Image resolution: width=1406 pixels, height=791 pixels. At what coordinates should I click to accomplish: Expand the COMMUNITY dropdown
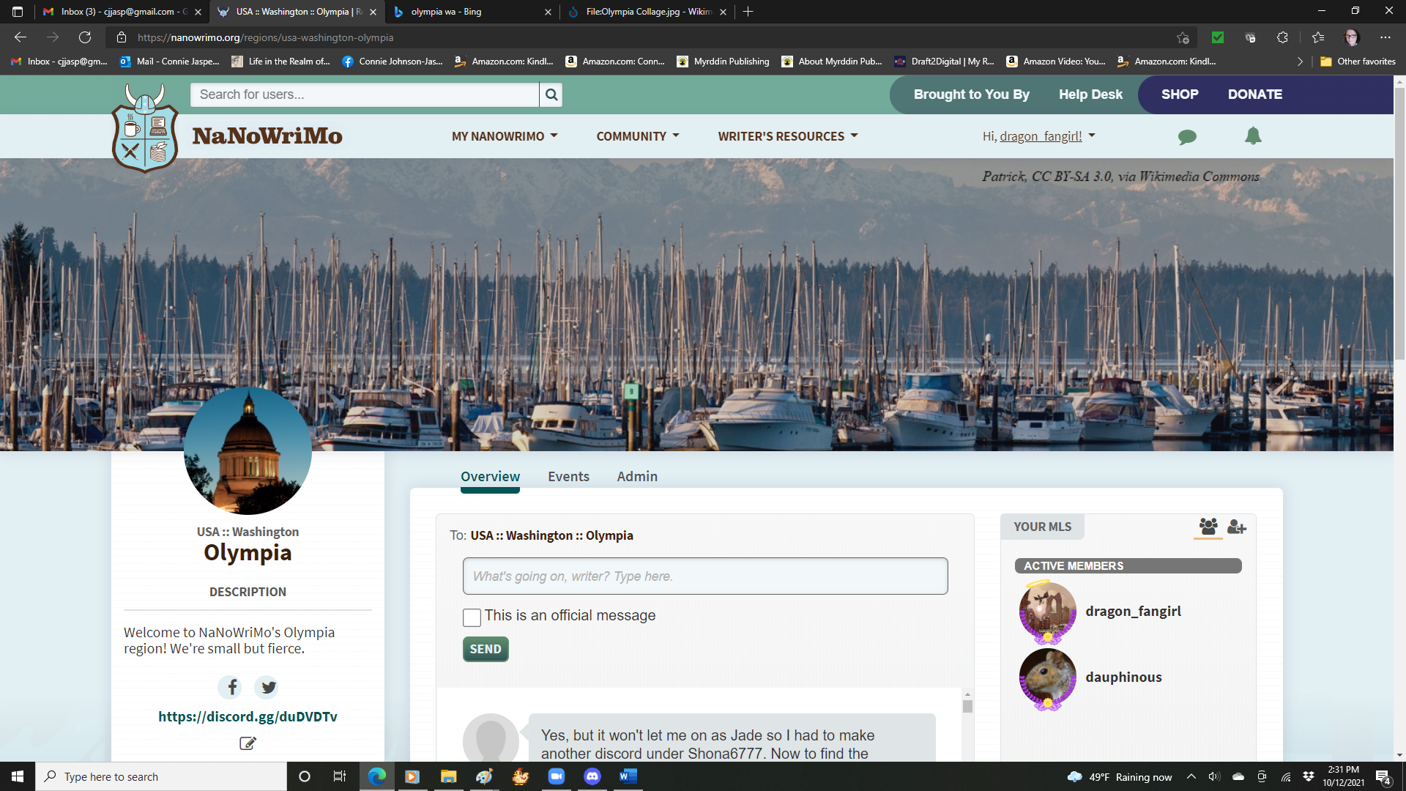coord(637,135)
